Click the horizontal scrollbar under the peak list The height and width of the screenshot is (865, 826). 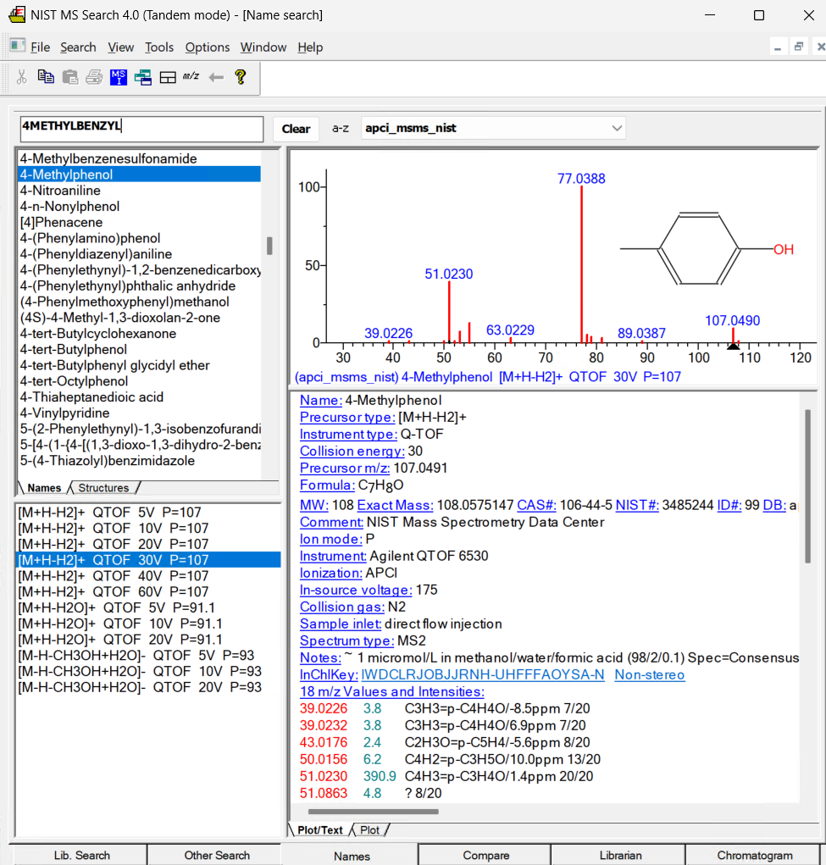374,812
